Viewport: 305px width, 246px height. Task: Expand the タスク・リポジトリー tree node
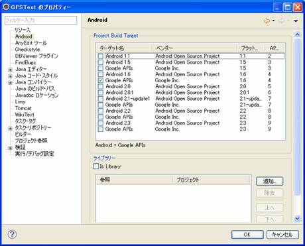(10, 129)
